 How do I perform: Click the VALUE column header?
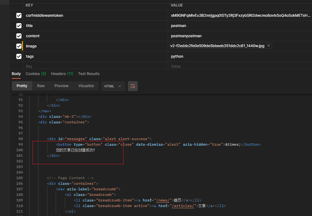(x=177, y=5)
